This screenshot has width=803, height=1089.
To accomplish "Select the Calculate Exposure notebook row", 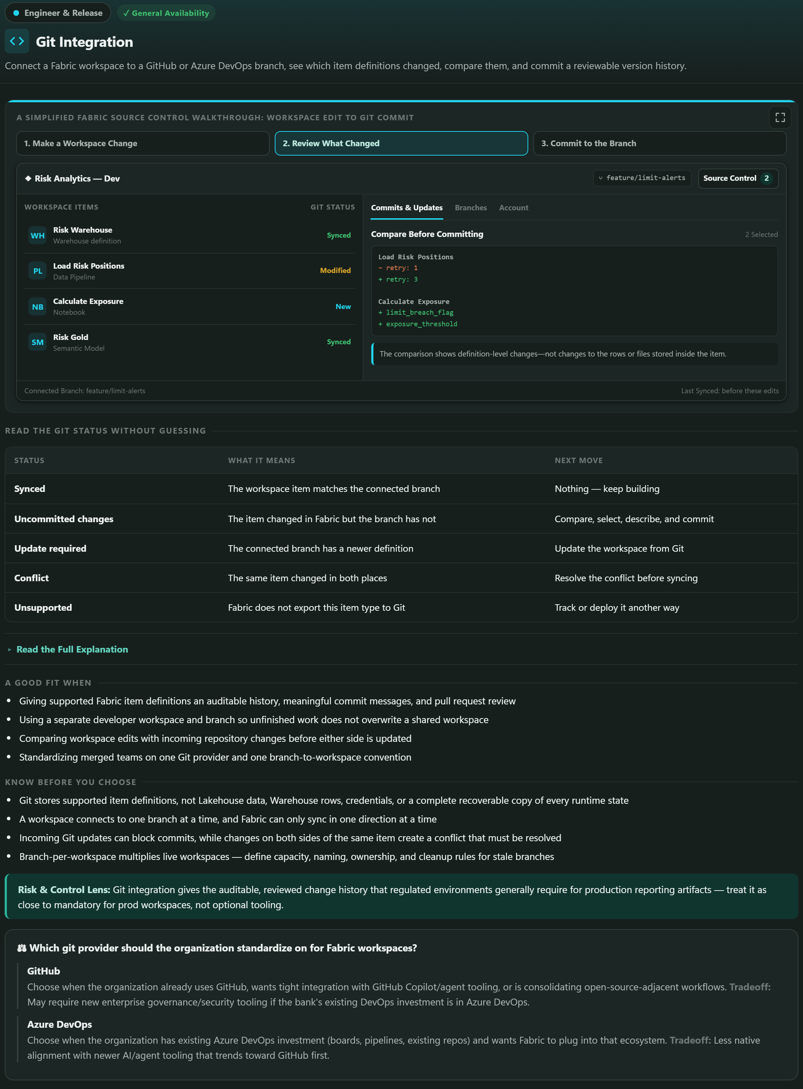I will pos(189,307).
